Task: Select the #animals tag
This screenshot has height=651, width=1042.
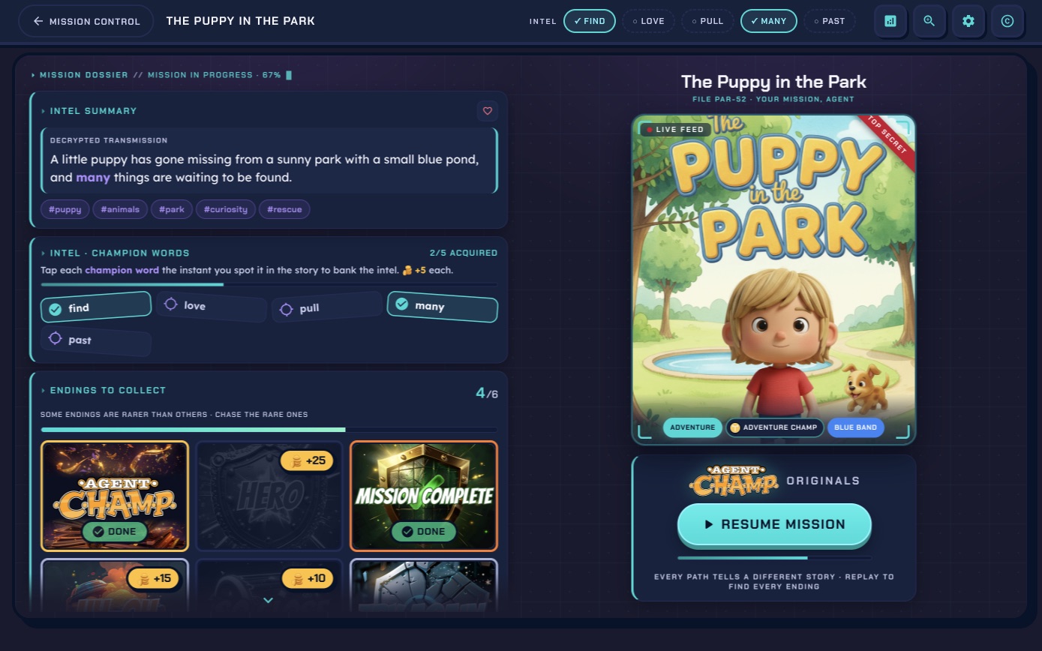Action: click(120, 209)
